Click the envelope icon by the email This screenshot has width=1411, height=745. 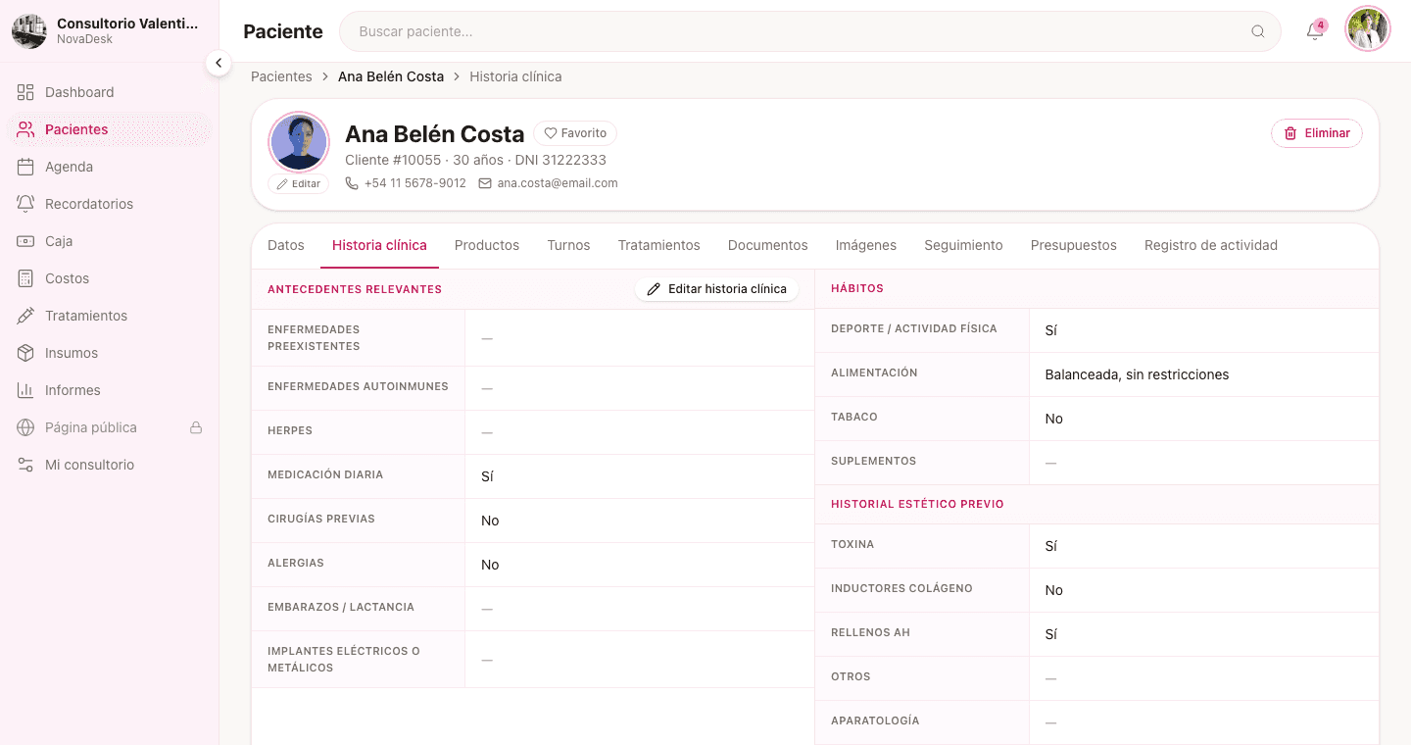pyautogui.click(x=485, y=183)
